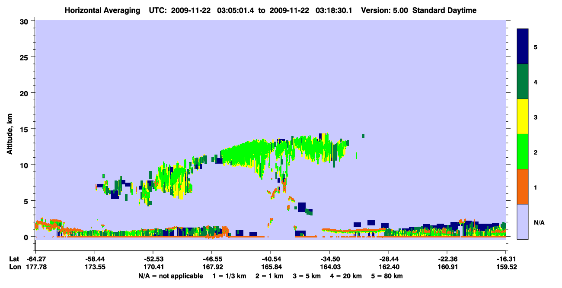Image resolution: width=562 pixels, height=288 pixels.
Task: Click the dark blue colorbar swatch for level 5
Action: point(523,47)
